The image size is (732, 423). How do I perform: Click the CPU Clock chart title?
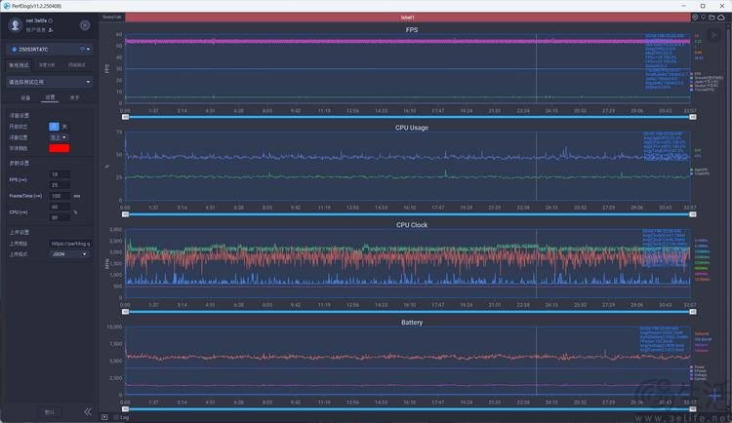[x=412, y=225]
